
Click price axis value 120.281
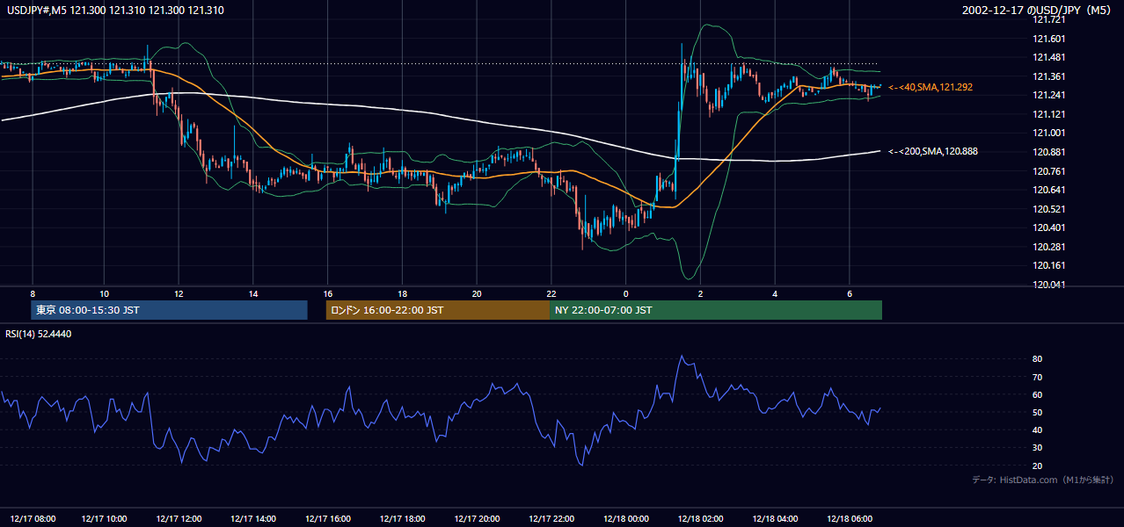coord(1048,247)
